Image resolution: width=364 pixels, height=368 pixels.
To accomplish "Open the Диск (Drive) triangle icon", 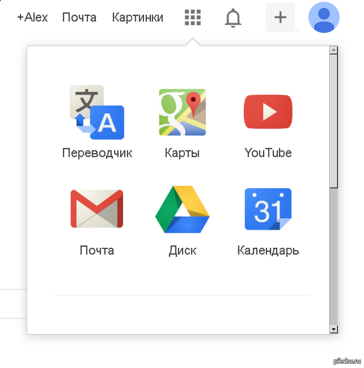I will point(182,209).
